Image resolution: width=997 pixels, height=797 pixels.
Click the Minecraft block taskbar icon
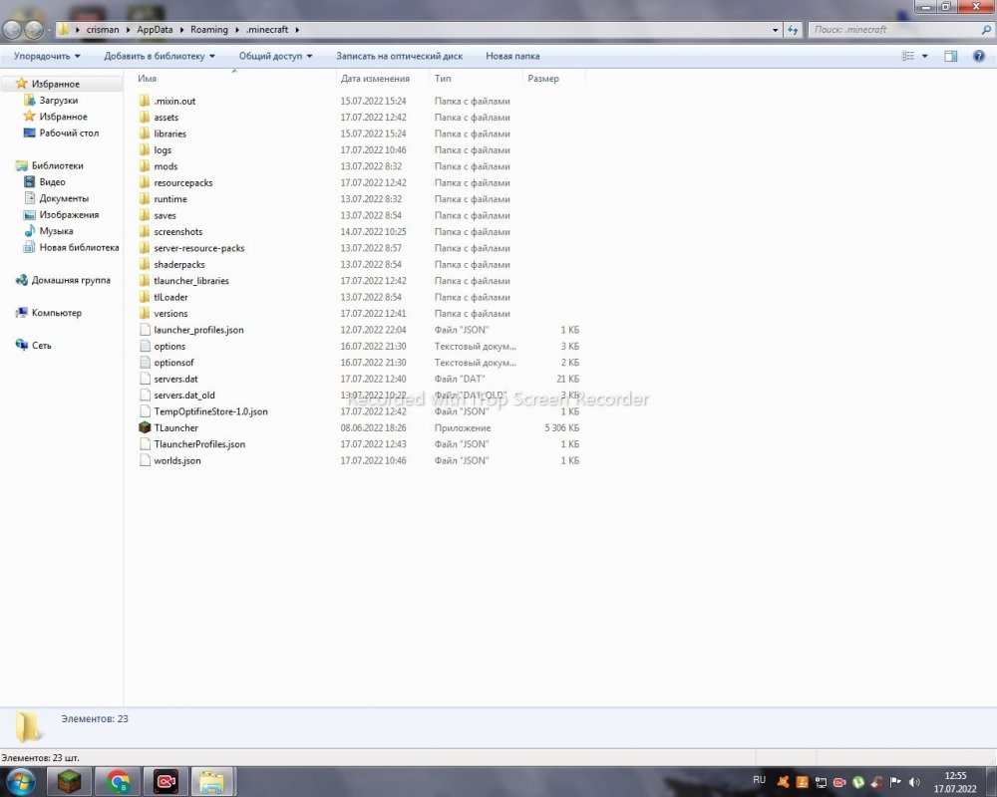[x=70, y=781]
